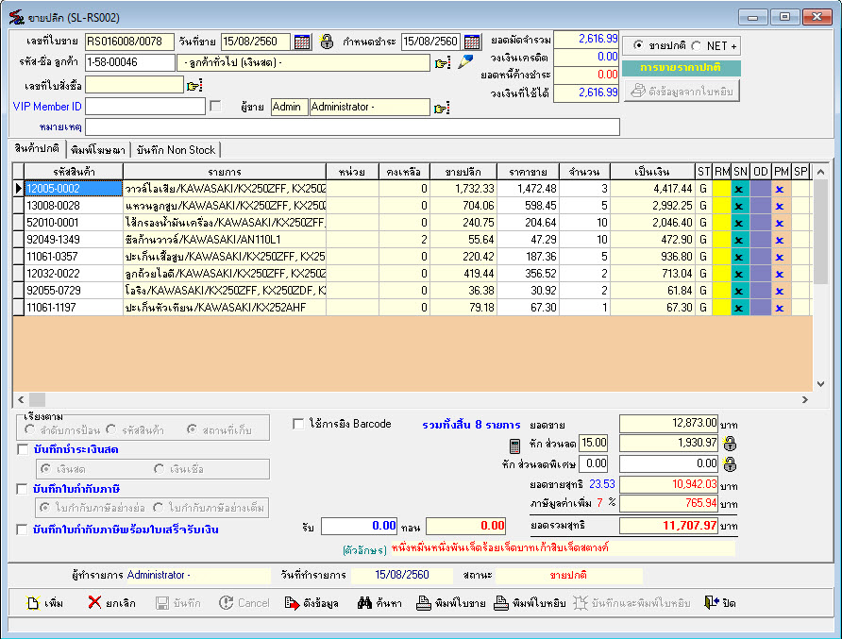
Task: Open the calendar picker for กำหนดชำระ
Action: pyautogui.click(x=471, y=42)
